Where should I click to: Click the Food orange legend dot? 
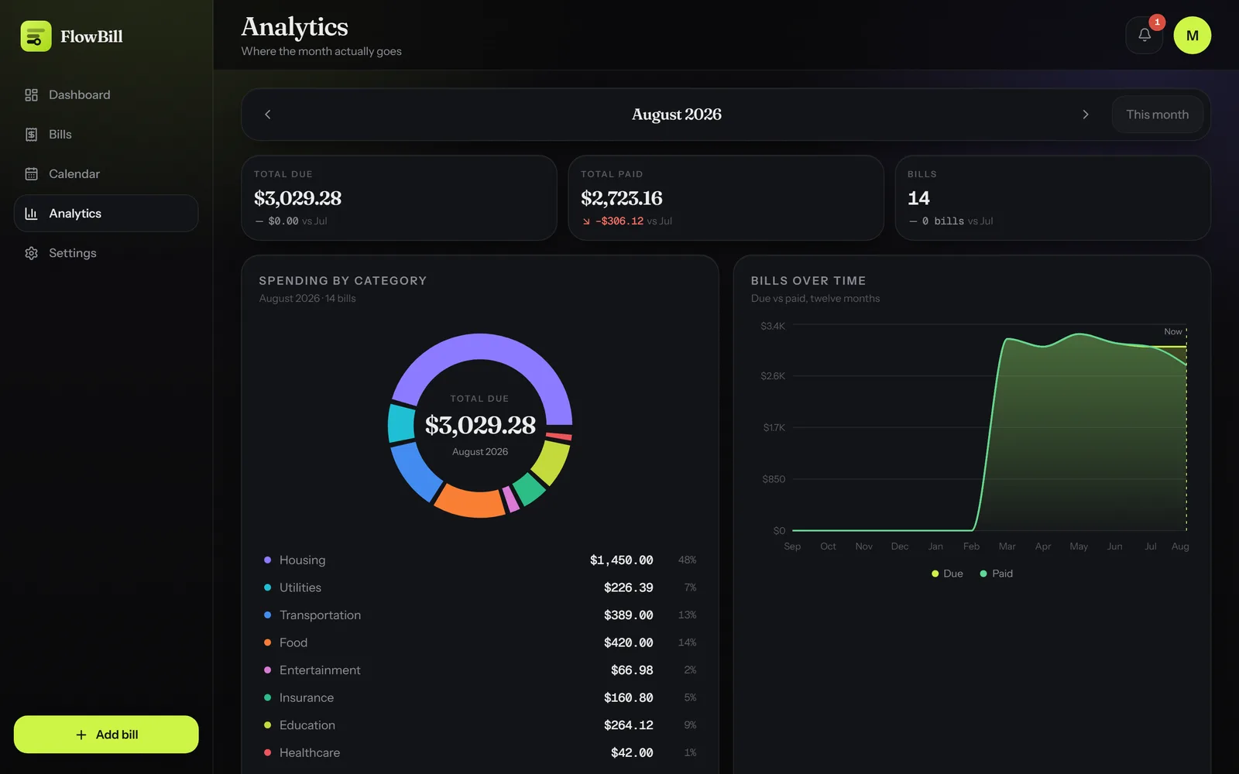click(267, 642)
